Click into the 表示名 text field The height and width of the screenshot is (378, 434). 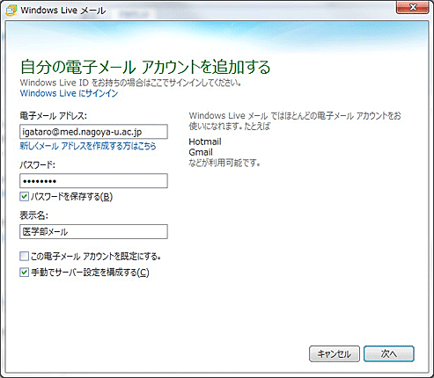tap(93, 231)
